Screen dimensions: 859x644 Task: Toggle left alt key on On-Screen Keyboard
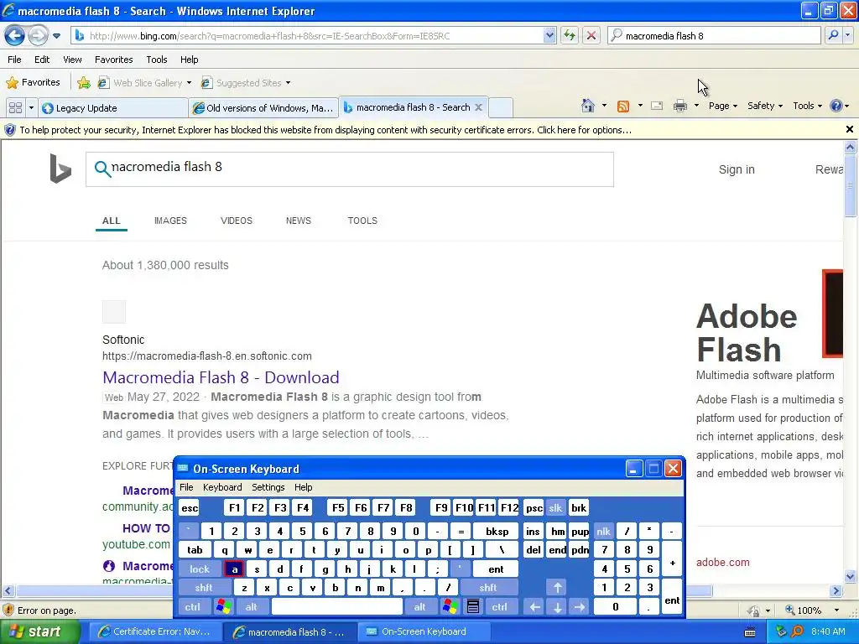pos(252,606)
